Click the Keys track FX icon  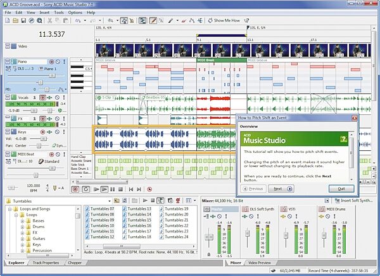pyautogui.click(x=49, y=132)
